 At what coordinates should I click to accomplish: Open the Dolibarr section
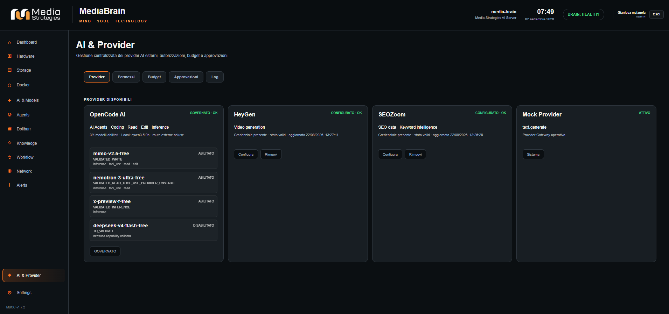pyautogui.click(x=34, y=129)
